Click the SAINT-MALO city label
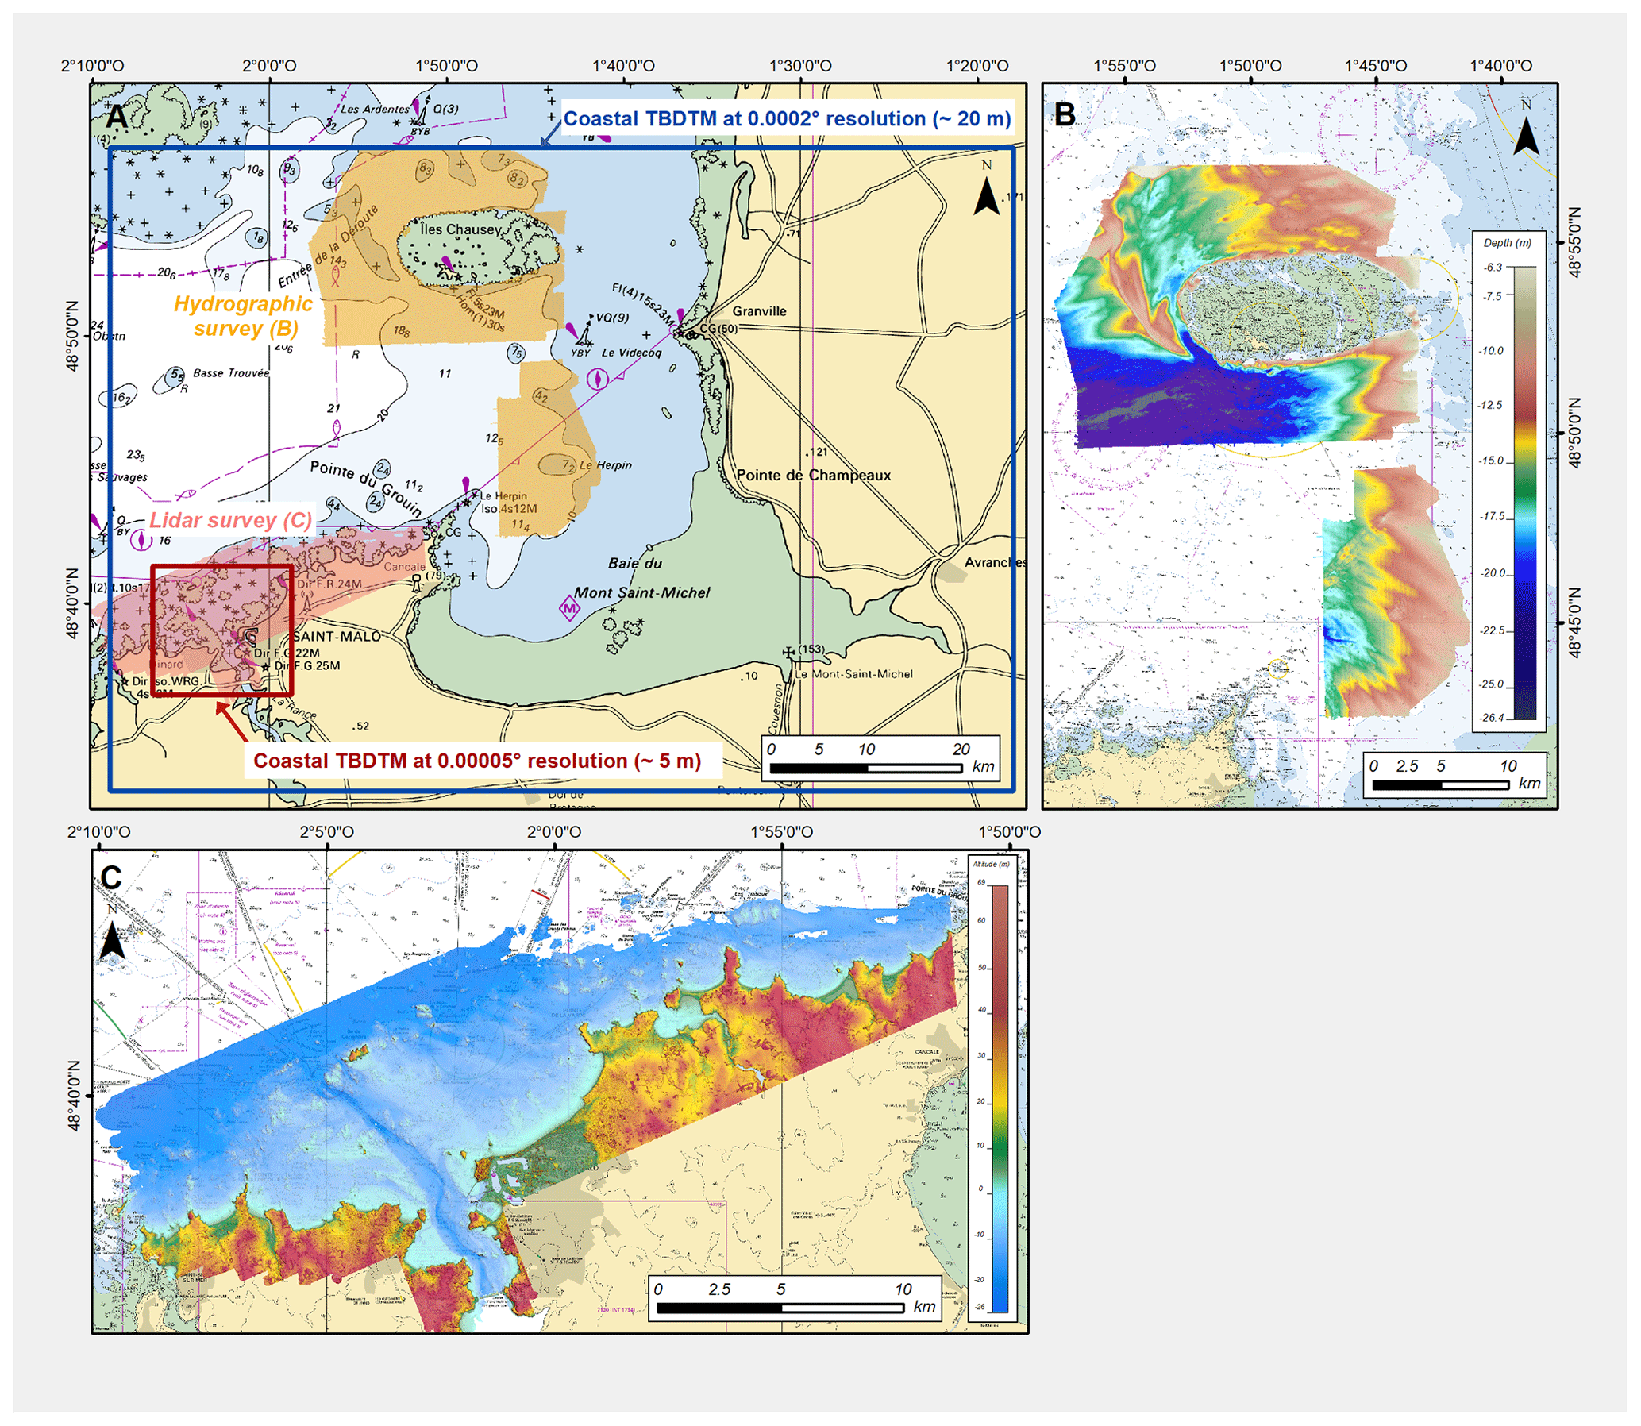Screen dimensions: 1641x1426 [337, 637]
